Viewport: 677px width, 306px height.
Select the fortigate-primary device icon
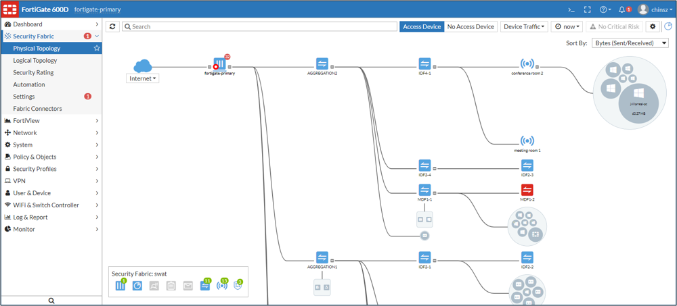(x=220, y=64)
